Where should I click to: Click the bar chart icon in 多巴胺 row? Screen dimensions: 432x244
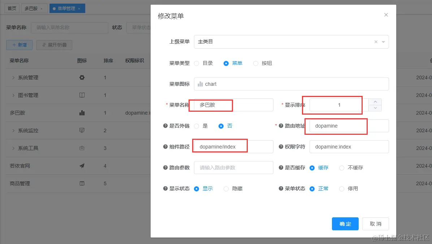pos(82,113)
